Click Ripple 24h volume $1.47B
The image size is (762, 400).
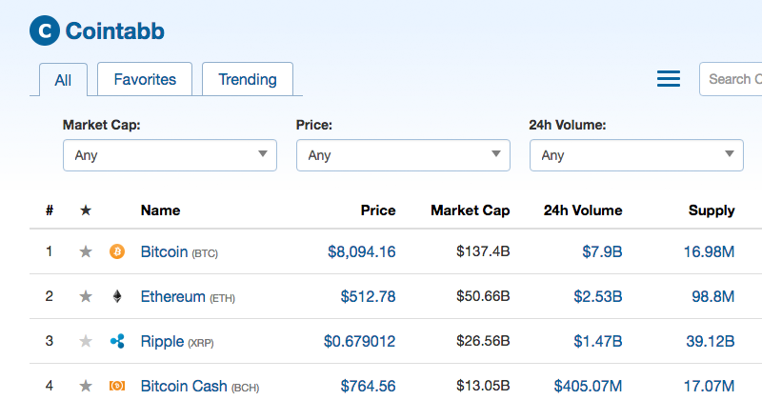click(598, 341)
